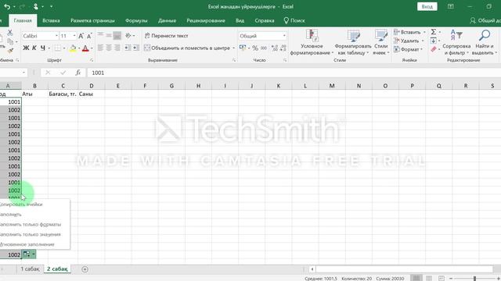The image size is (501, 281).
Task: Open Найти и выделить menu
Action: [485, 42]
